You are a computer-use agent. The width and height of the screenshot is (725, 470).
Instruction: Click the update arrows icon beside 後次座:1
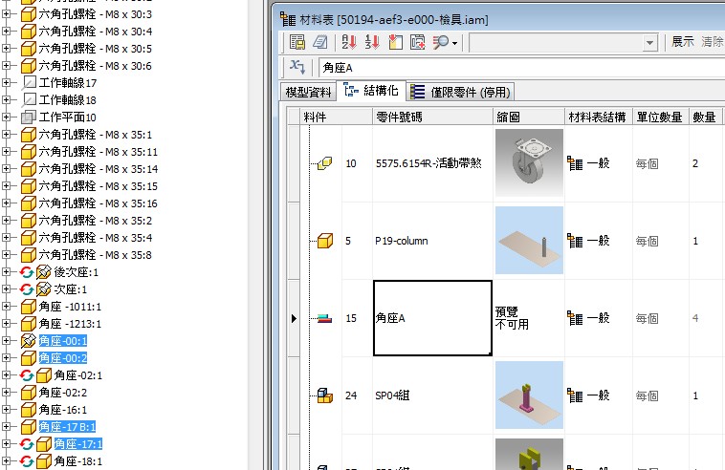click(x=27, y=272)
